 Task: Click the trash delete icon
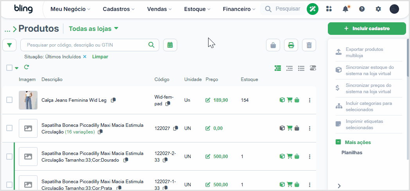click(309, 45)
